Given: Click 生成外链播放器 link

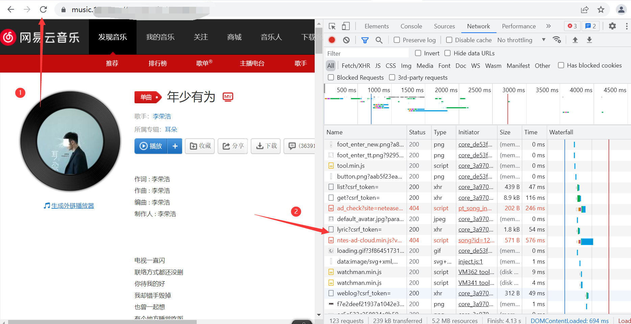Looking at the screenshot, I should [x=73, y=206].
